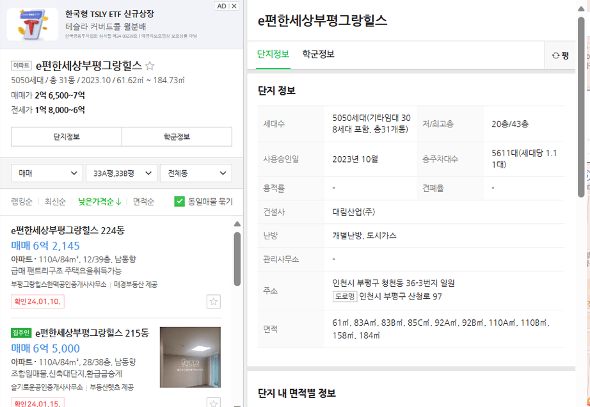Switch to the green 단지정보 tab

(x=273, y=54)
